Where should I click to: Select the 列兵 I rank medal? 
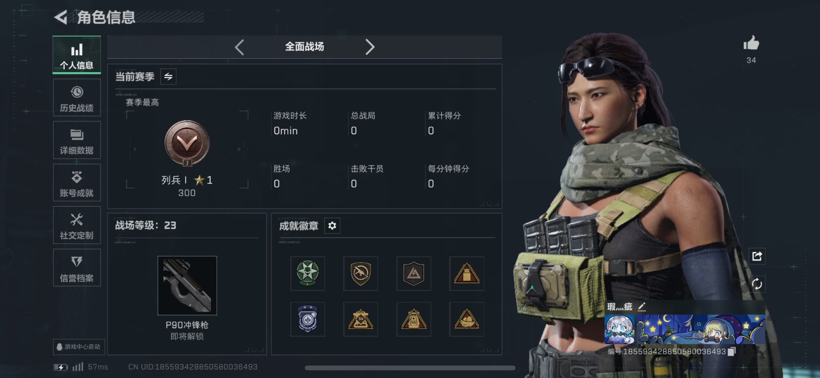coord(187,144)
